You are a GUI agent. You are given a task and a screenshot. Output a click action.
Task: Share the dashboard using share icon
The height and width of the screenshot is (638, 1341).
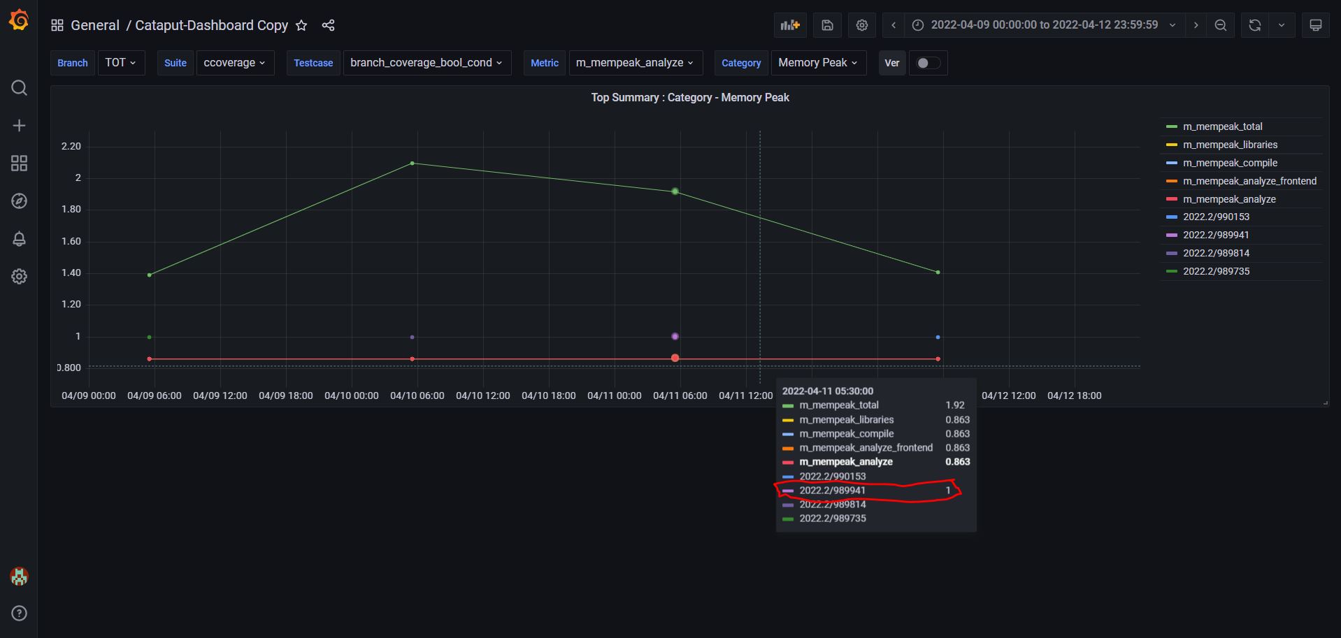pos(328,25)
